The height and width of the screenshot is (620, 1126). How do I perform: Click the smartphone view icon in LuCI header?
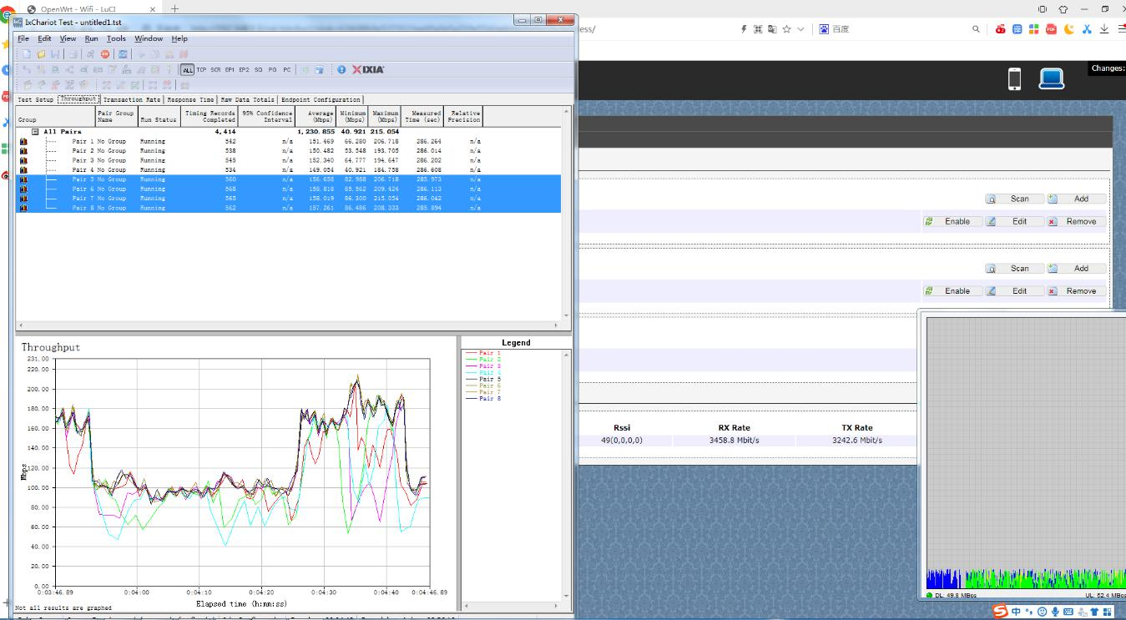[1015, 79]
